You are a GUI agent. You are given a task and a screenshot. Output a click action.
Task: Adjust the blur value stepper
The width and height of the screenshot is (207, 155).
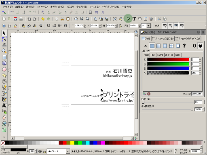203,102
